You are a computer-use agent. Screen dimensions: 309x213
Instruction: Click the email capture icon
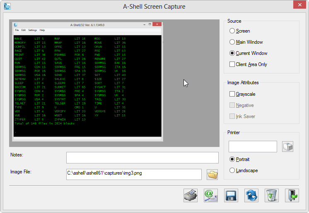click(x=211, y=195)
